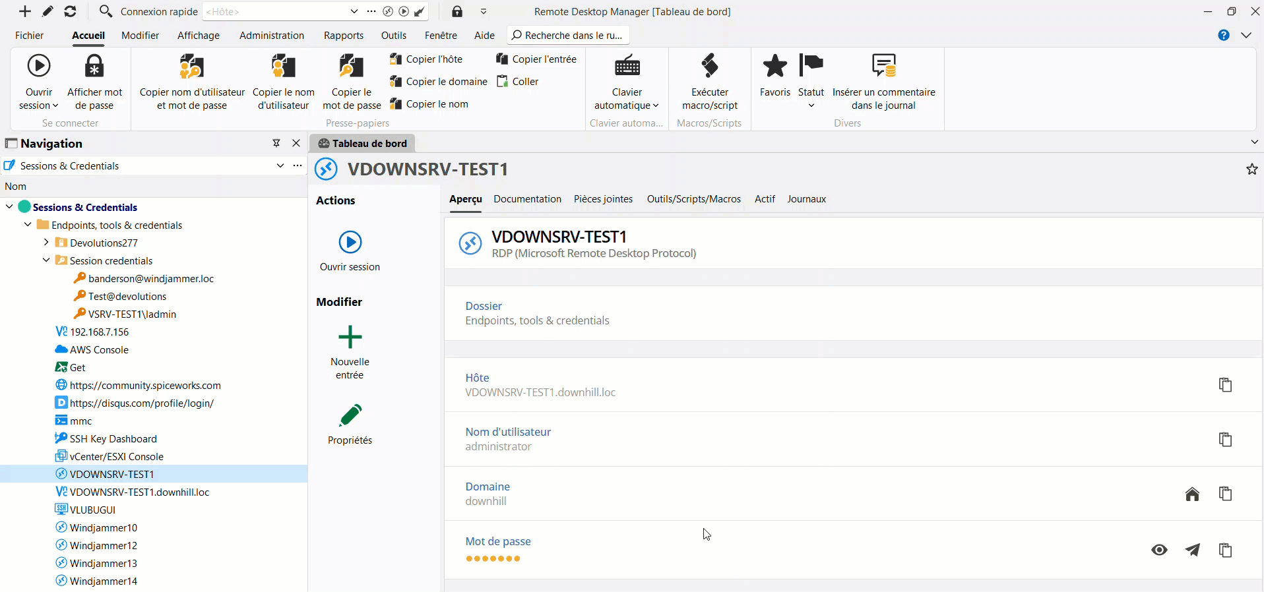Open the Hôte field dropdown arrow
The width and height of the screenshot is (1264, 592).
(354, 12)
